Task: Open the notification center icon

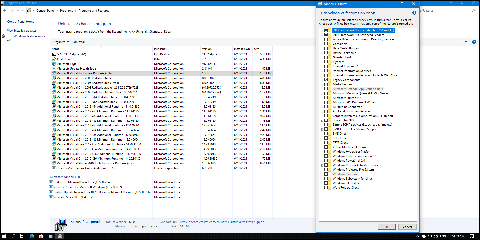Action: tap(472, 236)
